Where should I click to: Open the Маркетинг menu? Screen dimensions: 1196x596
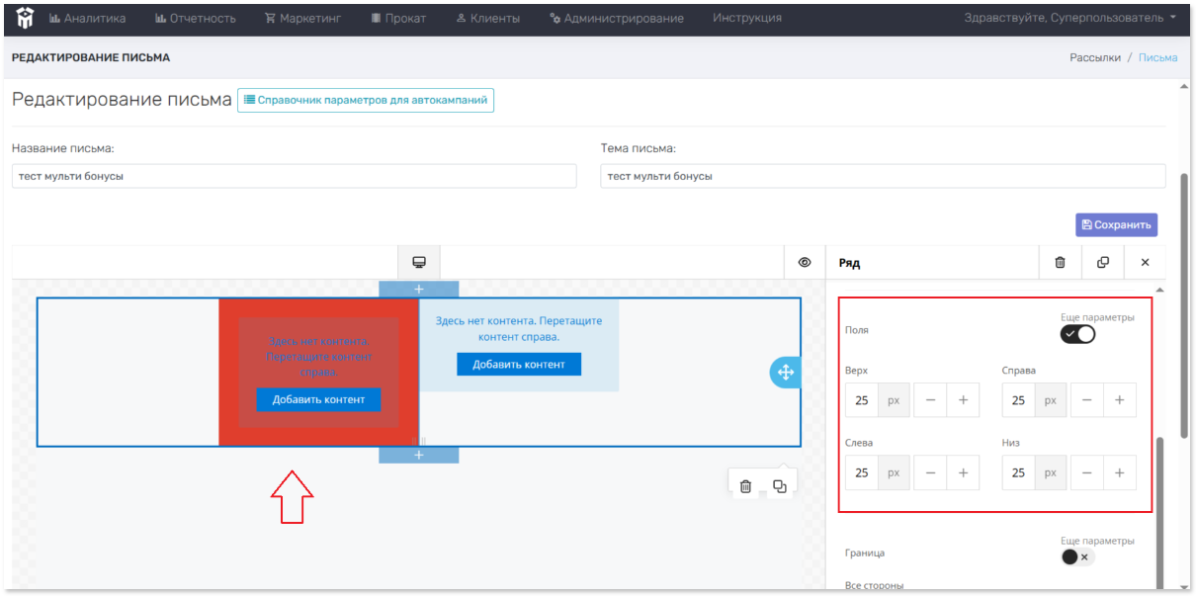tap(303, 18)
